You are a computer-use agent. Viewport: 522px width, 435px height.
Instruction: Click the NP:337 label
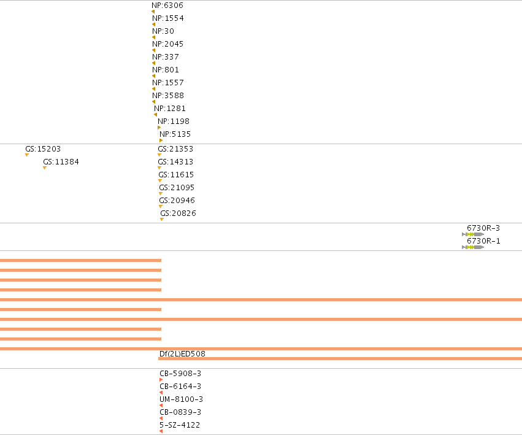coord(166,57)
